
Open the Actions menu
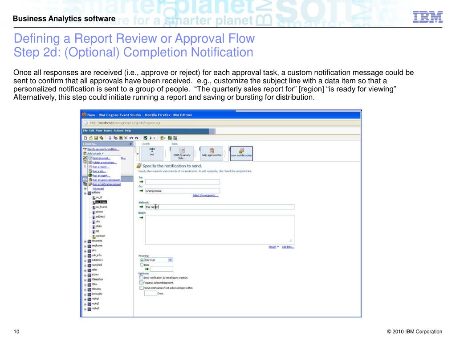tap(118, 130)
